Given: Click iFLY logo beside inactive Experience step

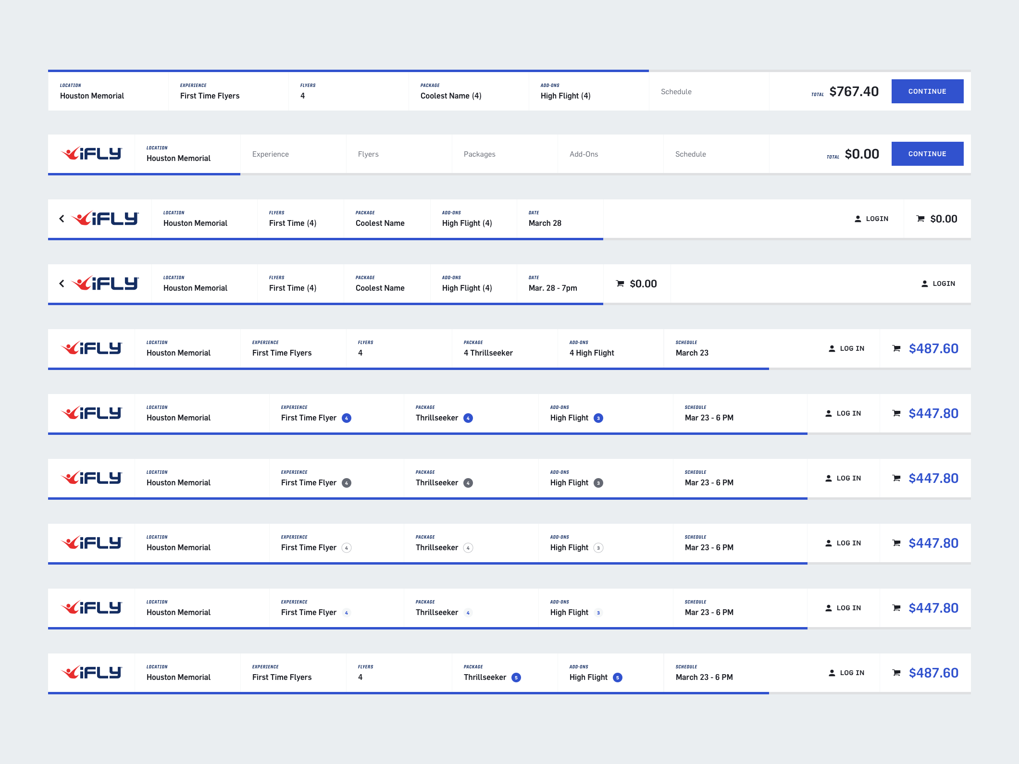Looking at the screenshot, I should click(x=91, y=154).
